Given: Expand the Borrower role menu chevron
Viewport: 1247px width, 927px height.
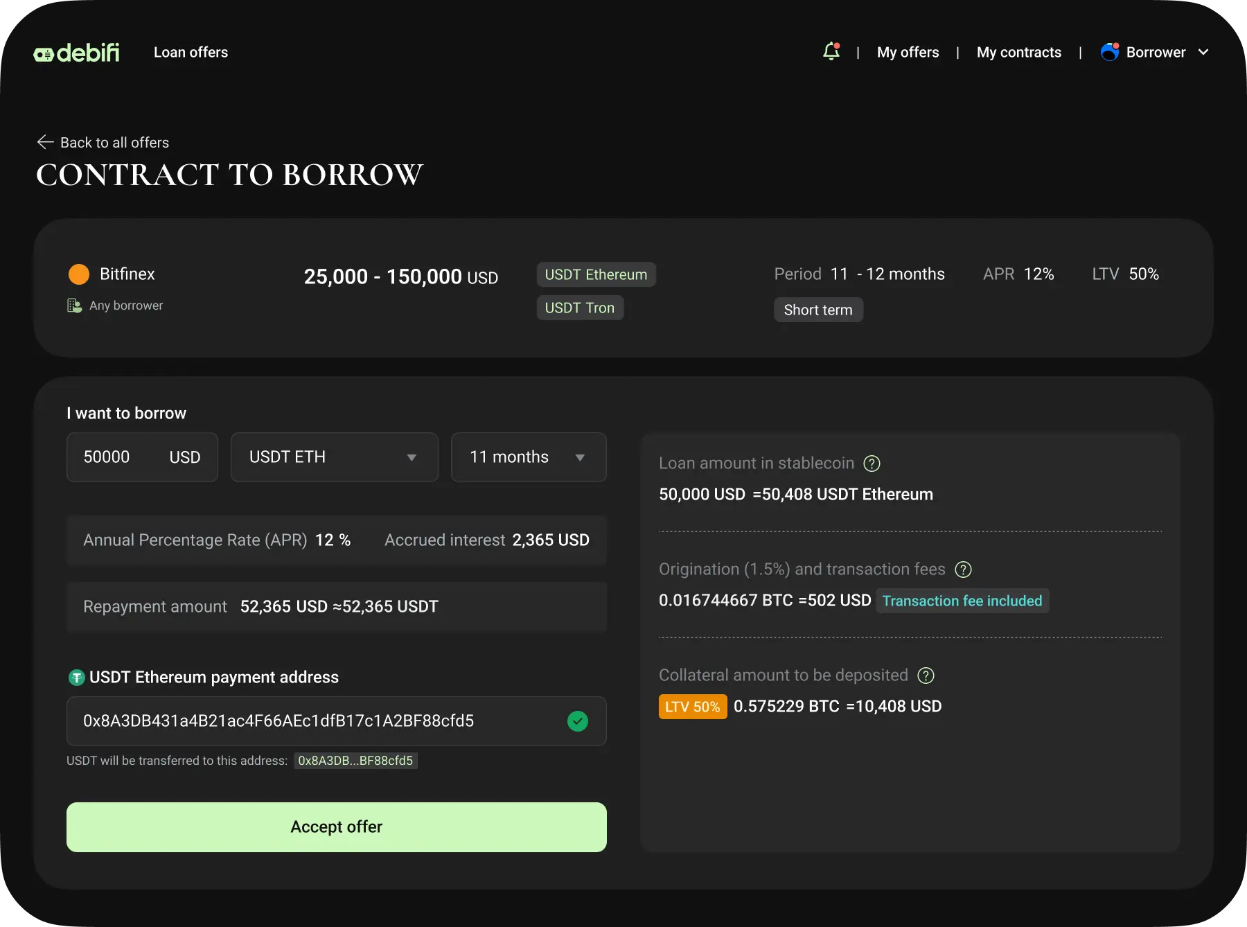Looking at the screenshot, I should 1203,52.
